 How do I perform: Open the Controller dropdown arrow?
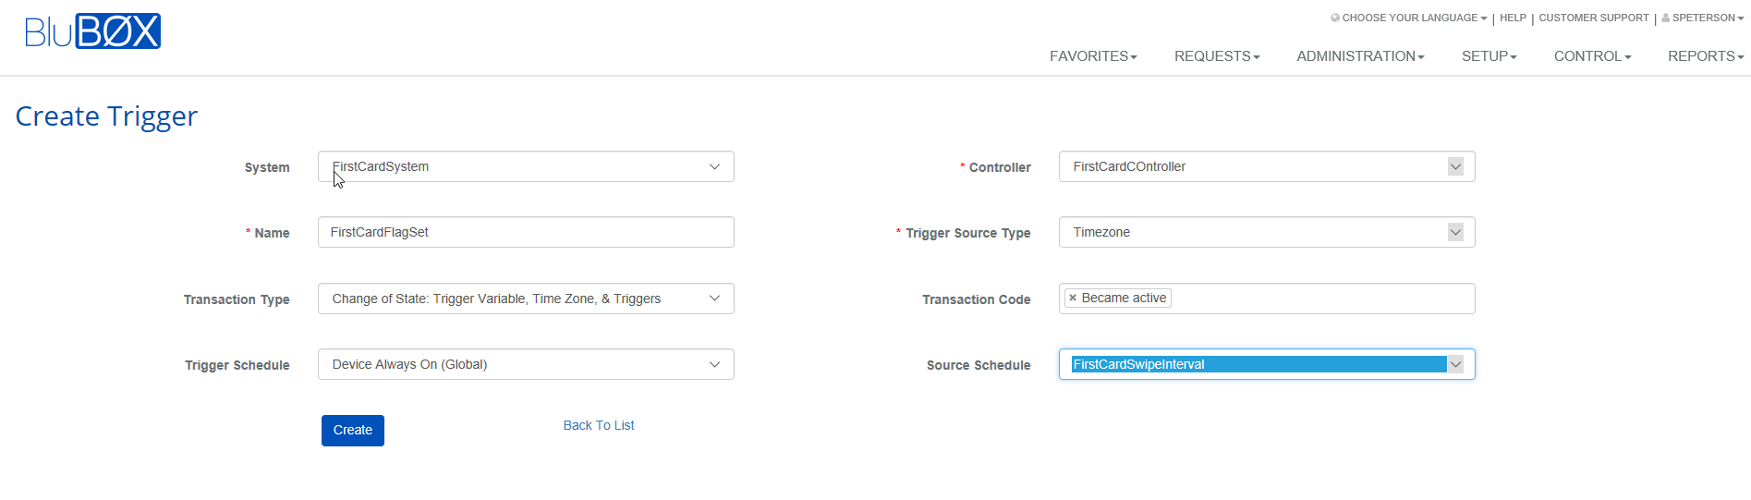pos(1455,166)
